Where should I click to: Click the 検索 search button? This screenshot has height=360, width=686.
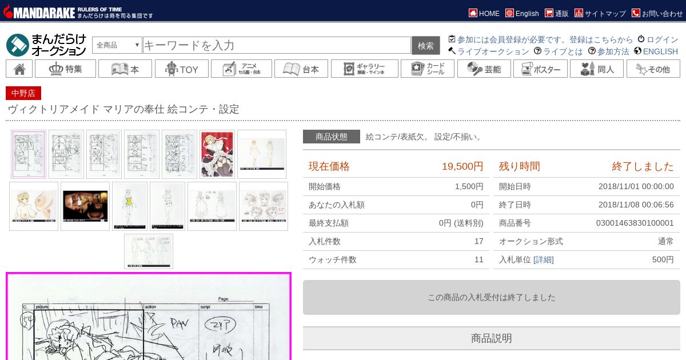click(426, 45)
